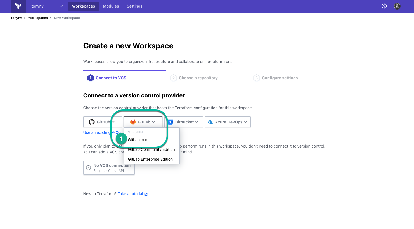
Task: Click the Requires CLI or API text
Action: [x=109, y=171]
